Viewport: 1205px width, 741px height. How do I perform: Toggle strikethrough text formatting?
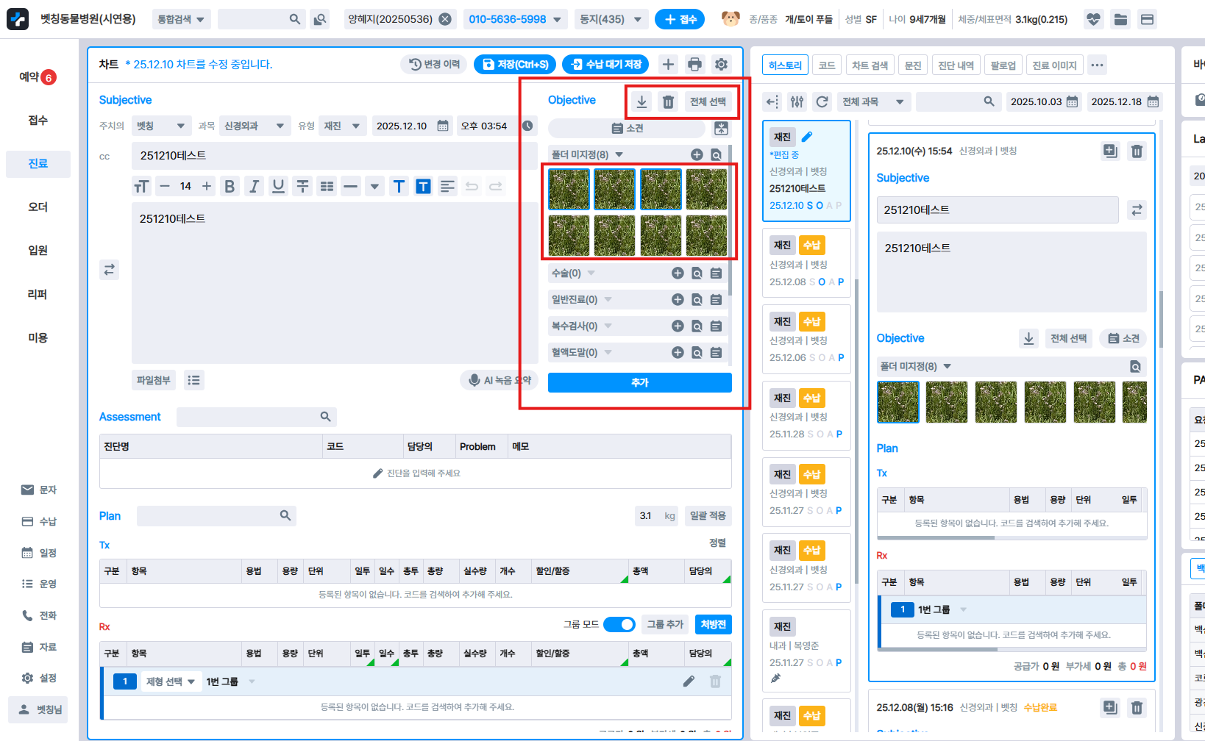pos(302,186)
